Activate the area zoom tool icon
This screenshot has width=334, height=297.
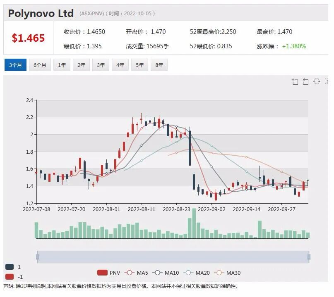click(295, 82)
